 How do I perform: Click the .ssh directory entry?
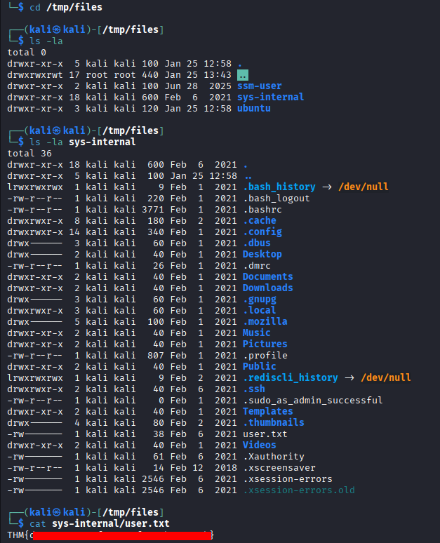click(x=254, y=389)
